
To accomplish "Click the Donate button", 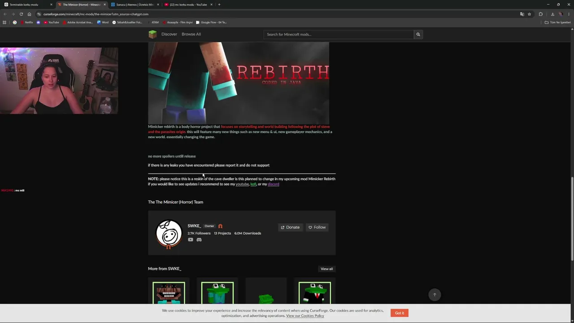I will [290, 227].
